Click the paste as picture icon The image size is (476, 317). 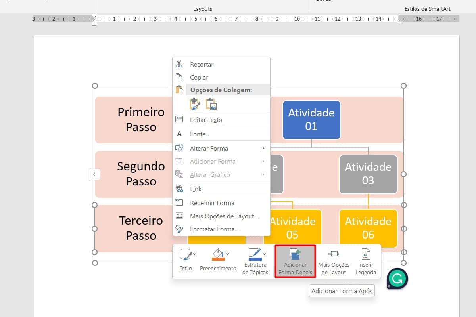[x=211, y=104]
